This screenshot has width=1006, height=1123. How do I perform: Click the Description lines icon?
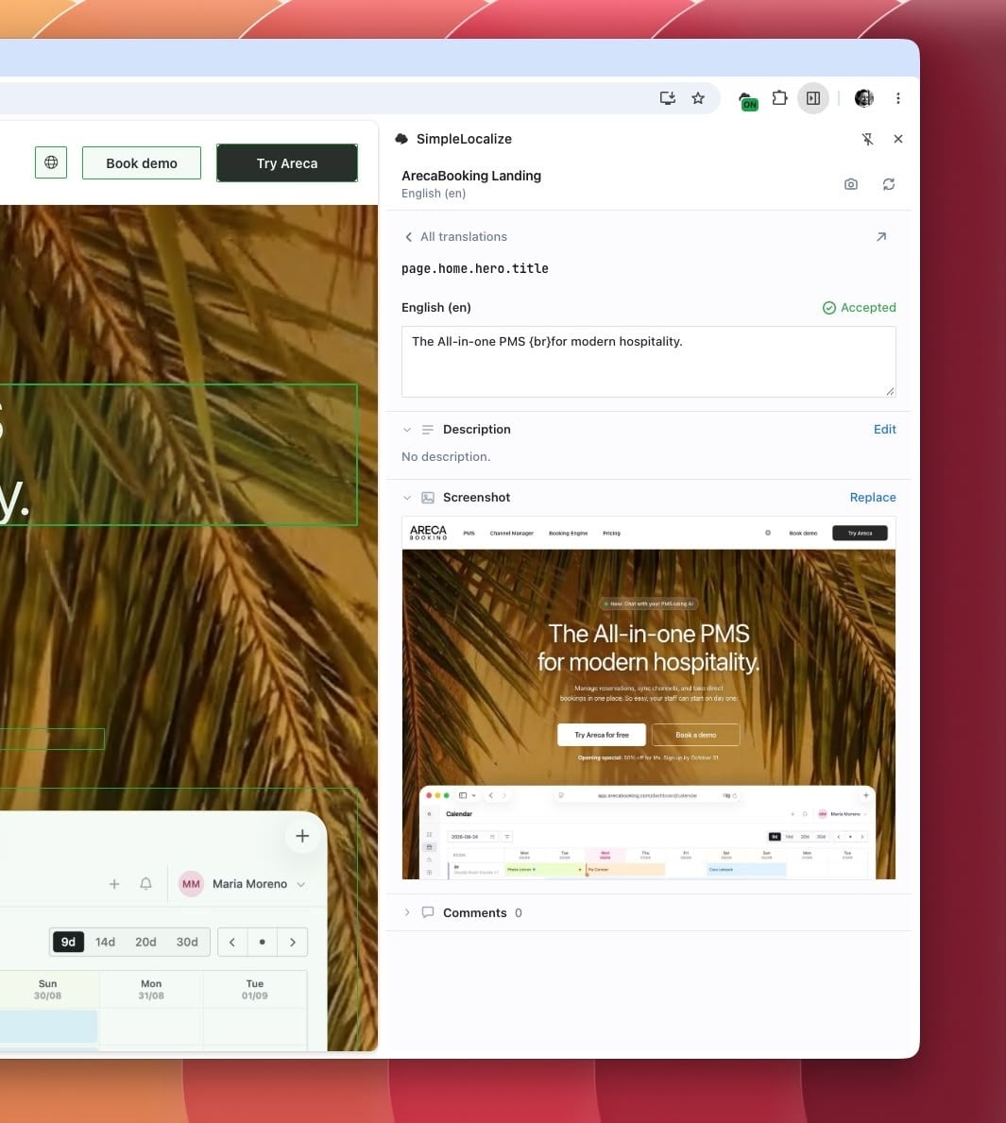tap(428, 430)
